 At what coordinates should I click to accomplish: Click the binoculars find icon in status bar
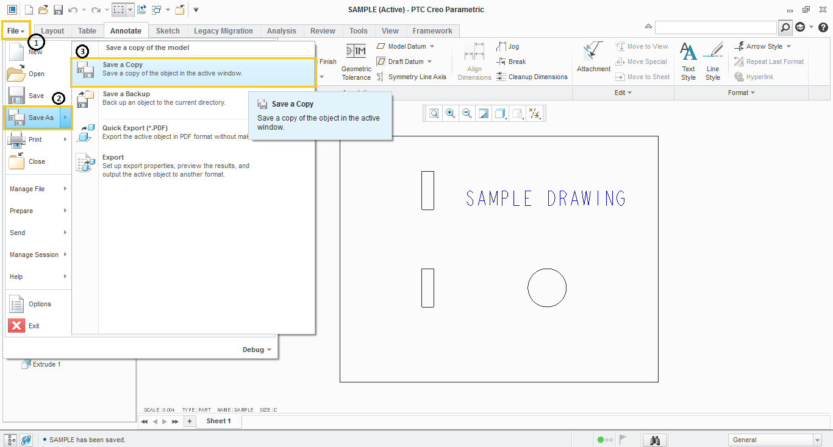[656, 440]
